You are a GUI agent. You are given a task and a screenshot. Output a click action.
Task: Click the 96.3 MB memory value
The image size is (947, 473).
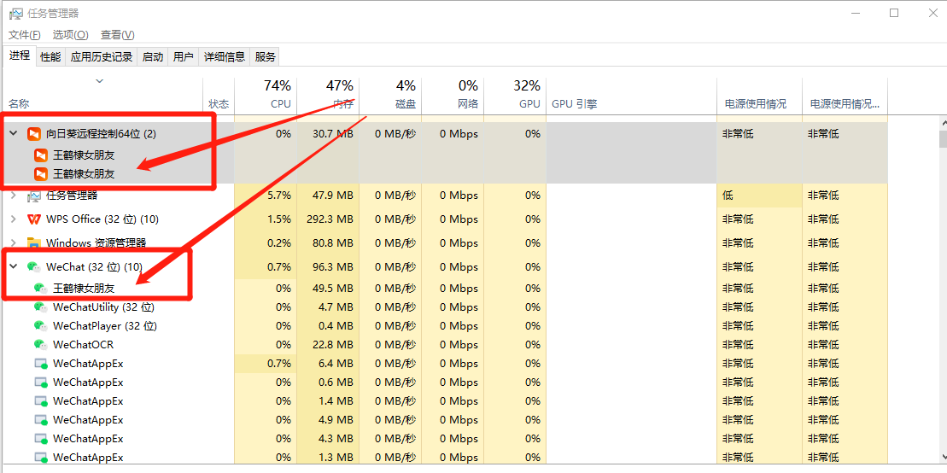[x=333, y=267]
